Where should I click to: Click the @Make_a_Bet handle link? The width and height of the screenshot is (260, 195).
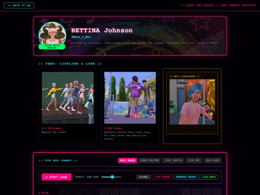[81, 37]
